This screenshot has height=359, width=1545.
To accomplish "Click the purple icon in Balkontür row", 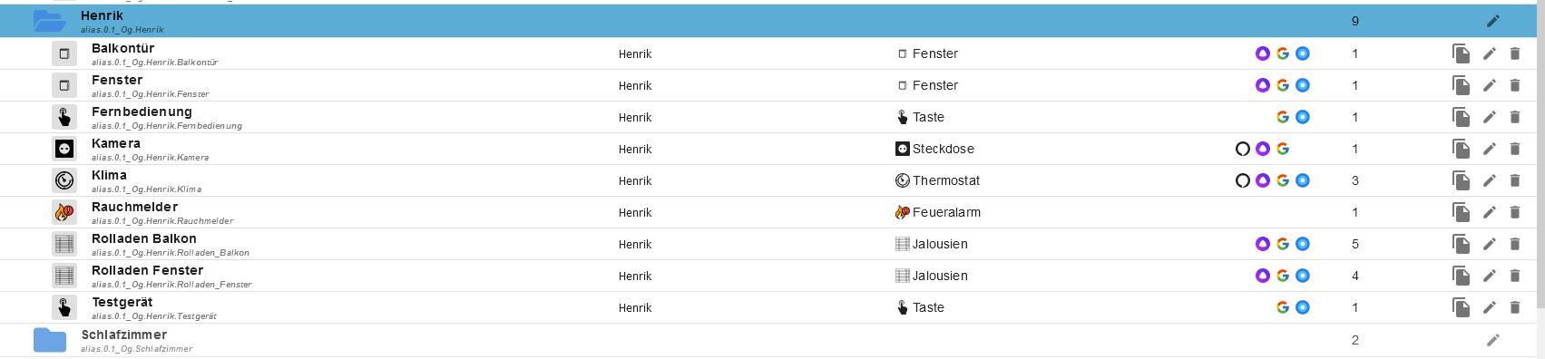I will click(x=1263, y=53).
